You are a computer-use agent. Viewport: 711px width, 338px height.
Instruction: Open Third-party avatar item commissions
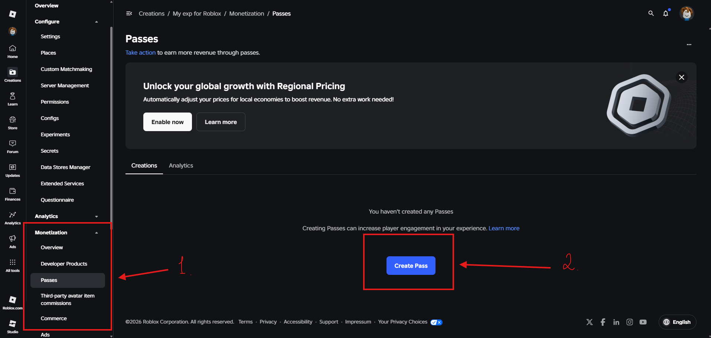tap(68, 299)
